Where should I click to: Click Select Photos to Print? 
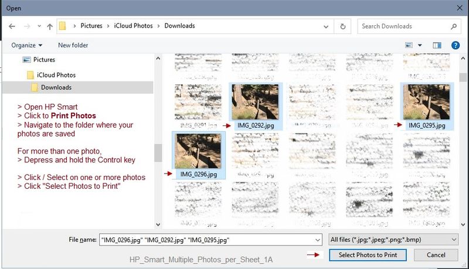pos(368,255)
